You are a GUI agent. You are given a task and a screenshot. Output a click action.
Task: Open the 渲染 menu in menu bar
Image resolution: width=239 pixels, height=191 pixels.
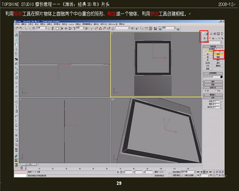point(96,24)
